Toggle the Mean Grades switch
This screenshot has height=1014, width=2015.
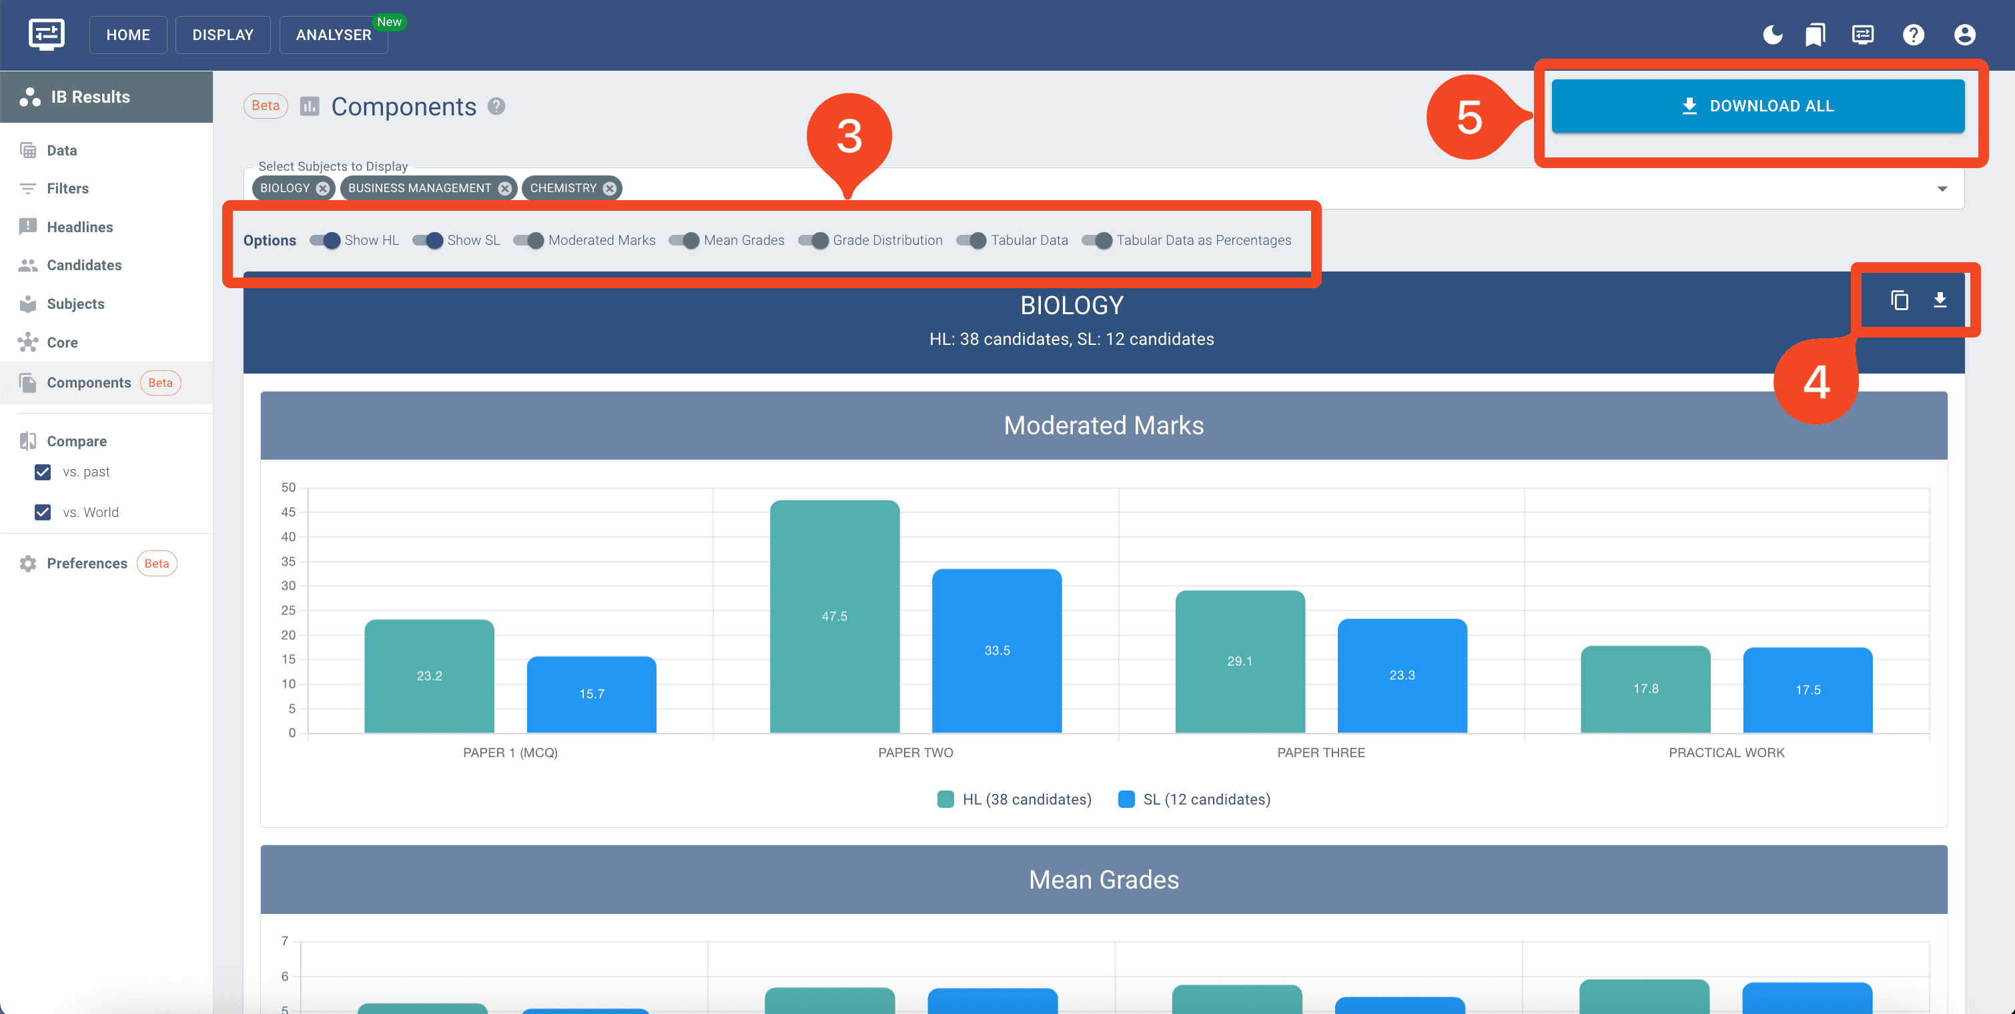point(685,240)
